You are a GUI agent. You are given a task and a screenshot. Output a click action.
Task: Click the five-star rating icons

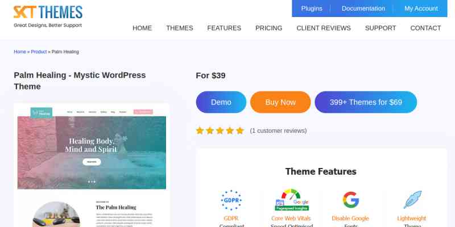[220, 131]
